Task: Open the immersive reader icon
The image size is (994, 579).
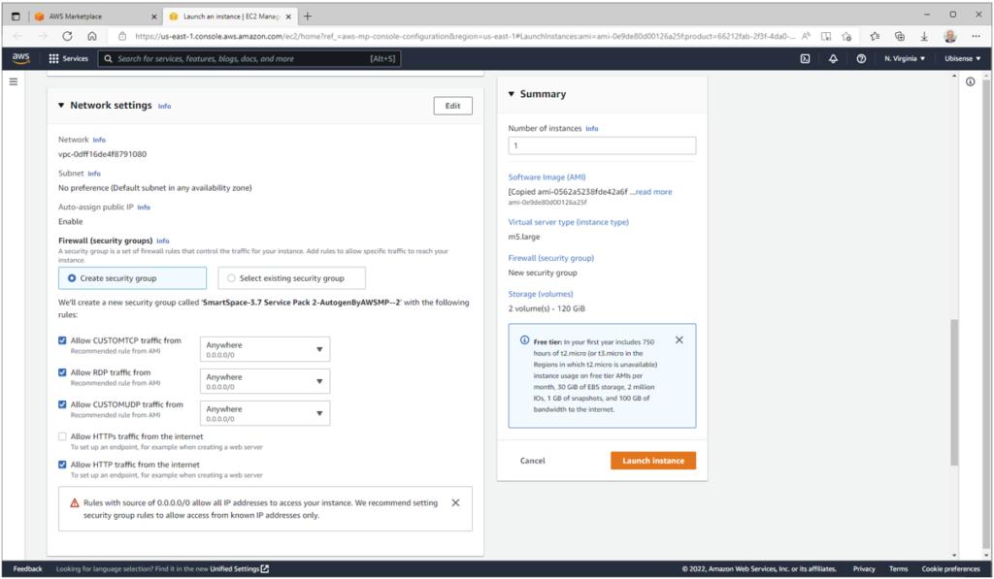Action: (x=826, y=36)
